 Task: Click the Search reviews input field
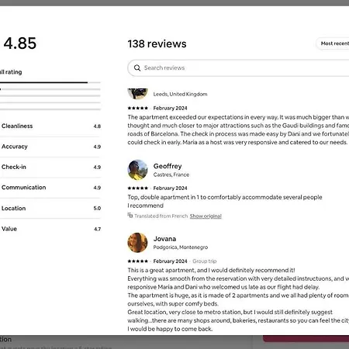coord(238,68)
